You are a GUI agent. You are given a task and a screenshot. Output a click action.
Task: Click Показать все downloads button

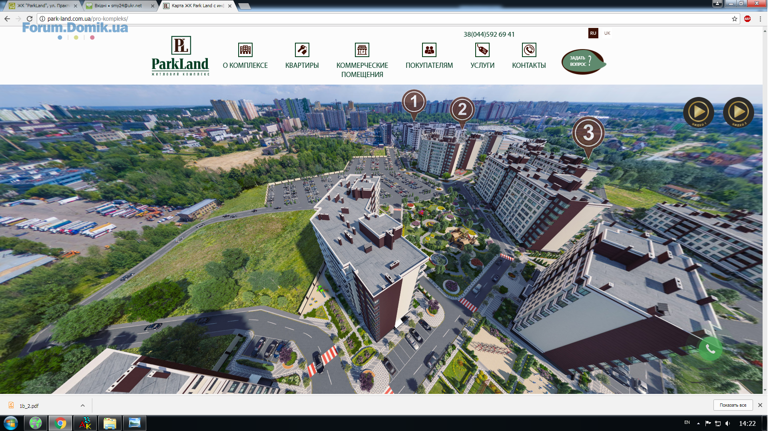point(733,405)
